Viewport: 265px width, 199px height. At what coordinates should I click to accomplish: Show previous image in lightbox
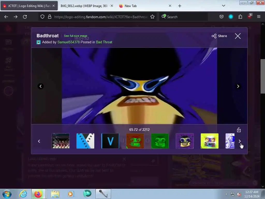click(x=41, y=86)
